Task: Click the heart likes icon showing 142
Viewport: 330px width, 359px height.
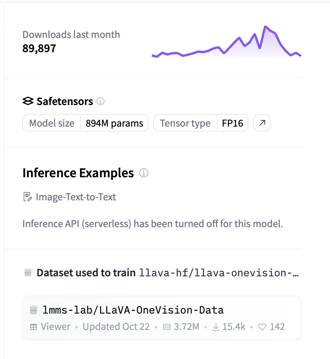Action: 262,327
